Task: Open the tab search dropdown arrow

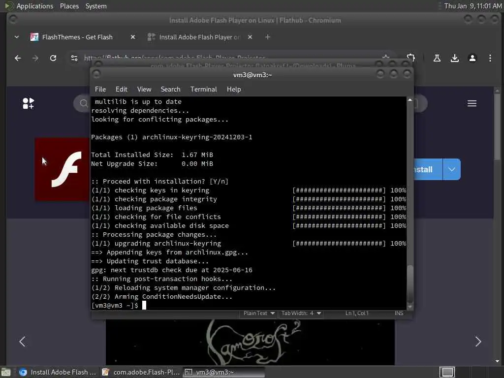Action: click(17, 37)
